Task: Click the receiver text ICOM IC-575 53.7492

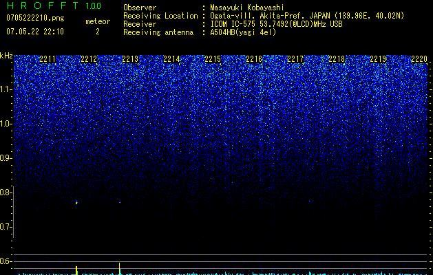Action: [x=248, y=24]
